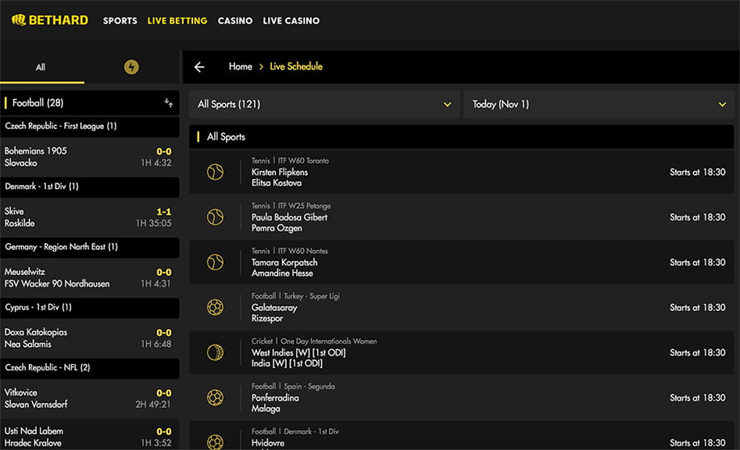
Task: Click tennis icon for Kirsten Flipkens match
Action: pos(215,172)
